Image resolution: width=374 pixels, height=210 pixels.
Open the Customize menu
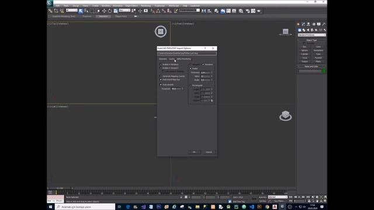[160, 6]
